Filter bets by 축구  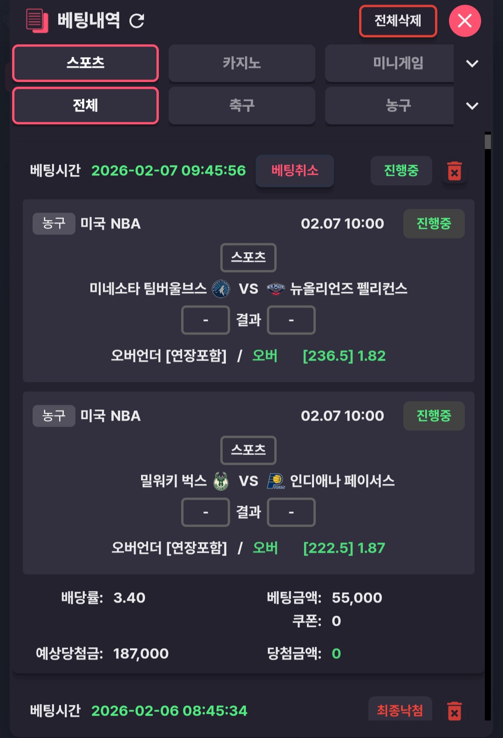pyautogui.click(x=242, y=106)
